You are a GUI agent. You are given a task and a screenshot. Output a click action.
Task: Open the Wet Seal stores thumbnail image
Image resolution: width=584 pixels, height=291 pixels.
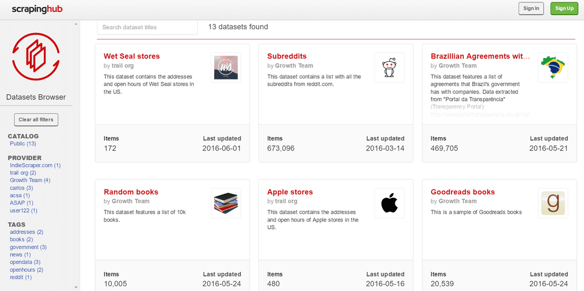coord(225,67)
